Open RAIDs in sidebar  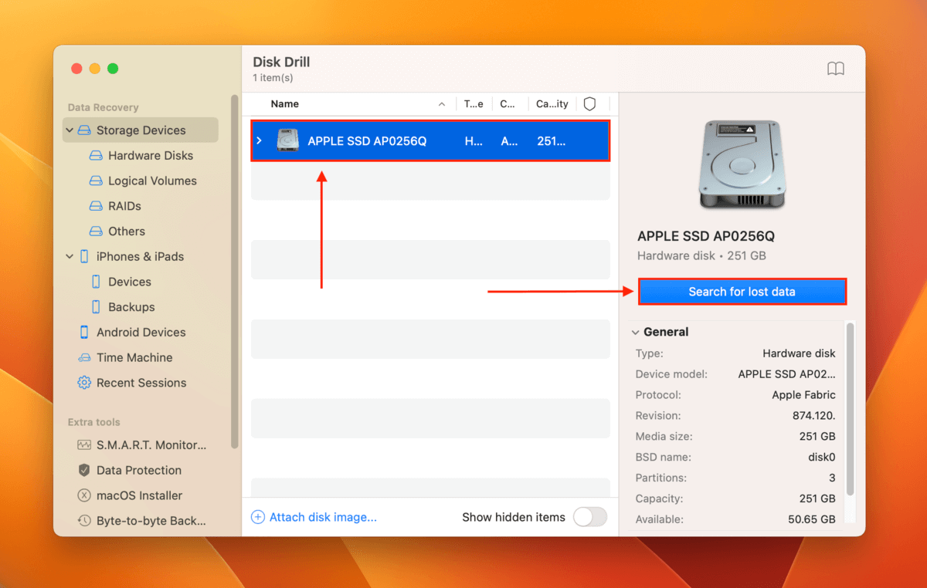click(x=124, y=206)
